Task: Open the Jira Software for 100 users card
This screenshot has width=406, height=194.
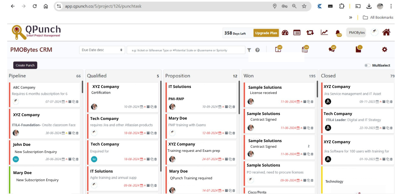Action: pos(358,150)
